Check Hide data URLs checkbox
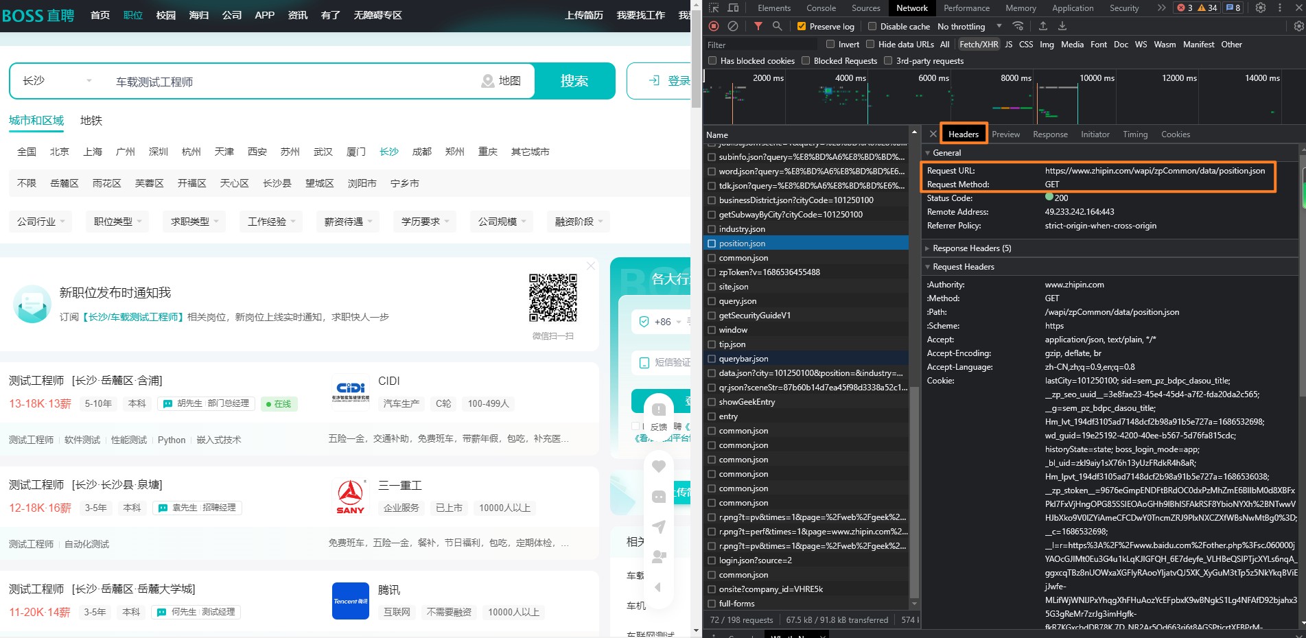This screenshot has height=638, width=1306. (x=870, y=44)
